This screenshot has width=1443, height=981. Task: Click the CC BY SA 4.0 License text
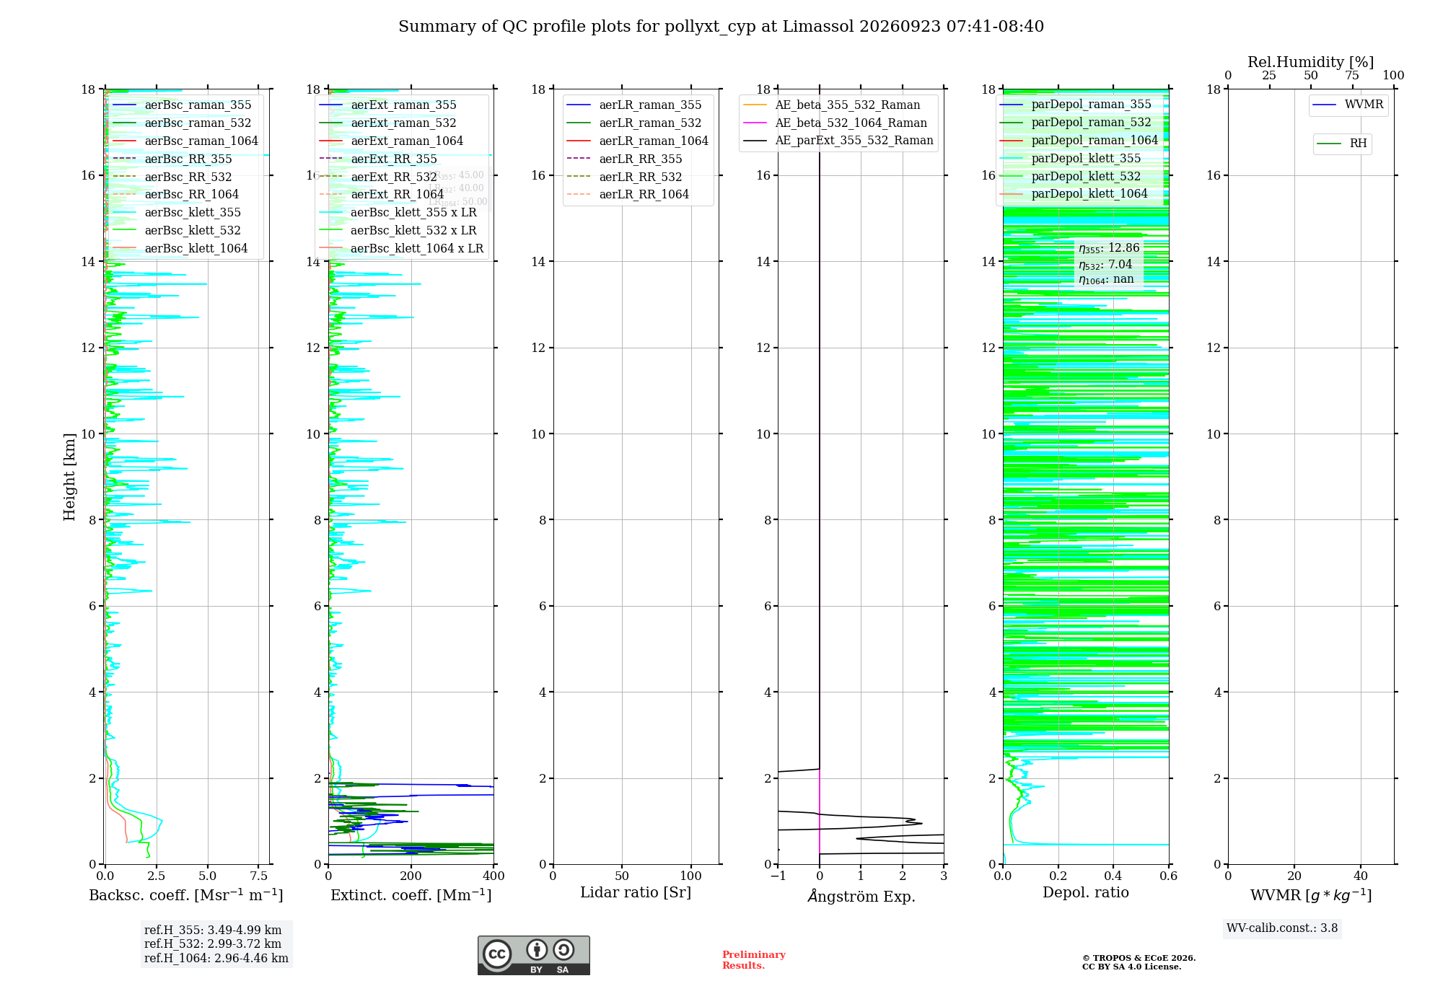(x=1132, y=967)
